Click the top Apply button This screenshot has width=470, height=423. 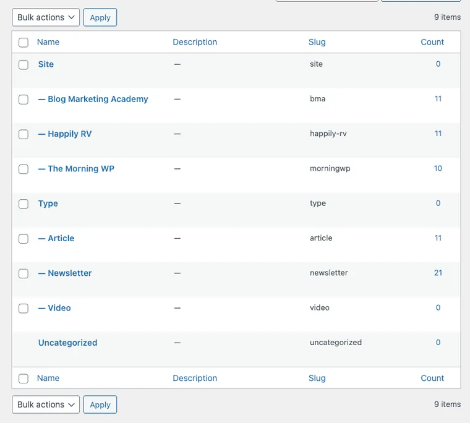click(x=100, y=17)
